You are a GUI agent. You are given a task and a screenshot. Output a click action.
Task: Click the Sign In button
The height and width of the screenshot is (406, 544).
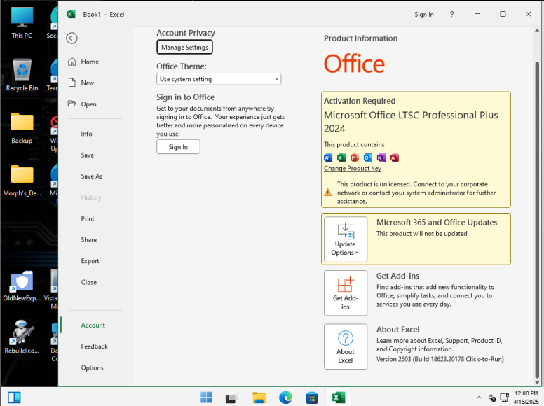coord(178,147)
